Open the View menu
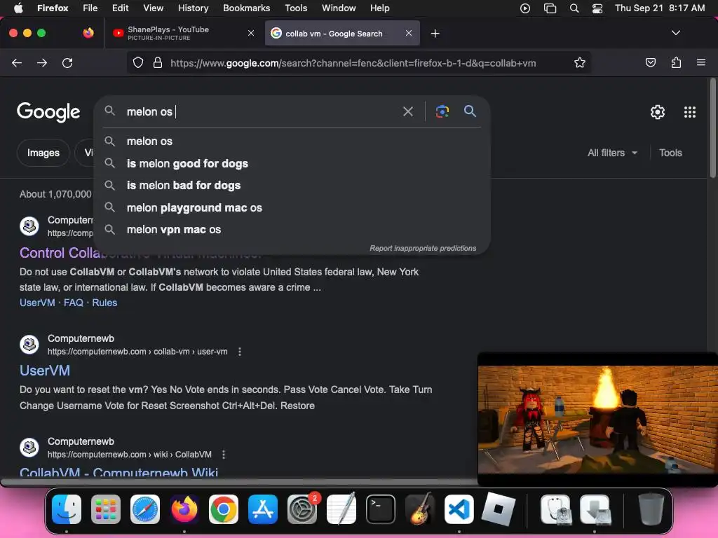 tap(153, 8)
